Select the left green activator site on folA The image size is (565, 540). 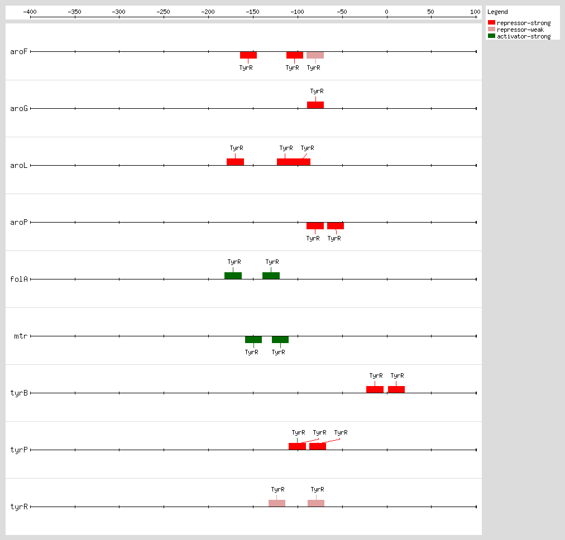pos(233,276)
